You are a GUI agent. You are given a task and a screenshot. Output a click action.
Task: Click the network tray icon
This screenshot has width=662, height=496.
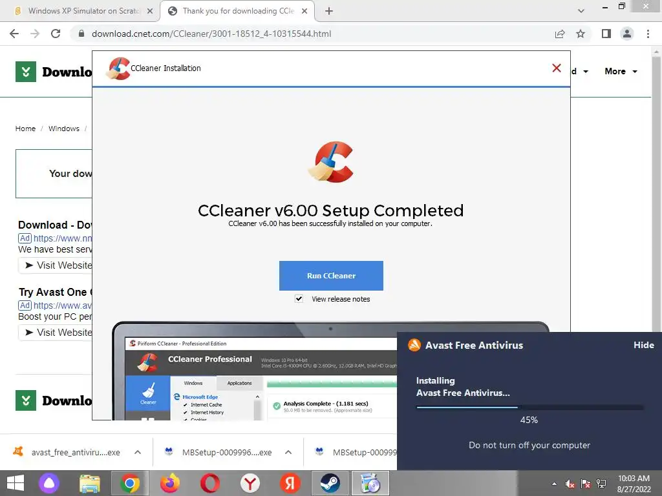pyautogui.click(x=601, y=484)
